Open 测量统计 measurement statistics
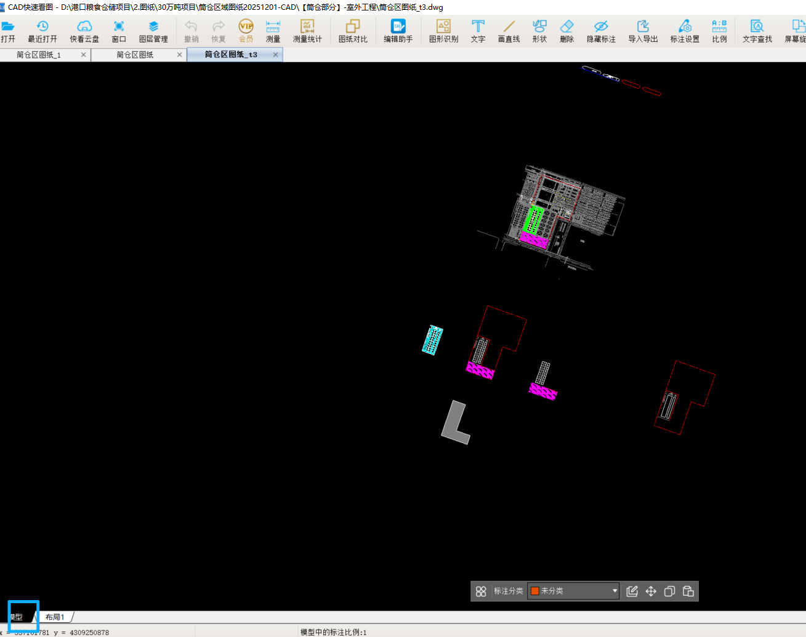 click(x=307, y=31)
